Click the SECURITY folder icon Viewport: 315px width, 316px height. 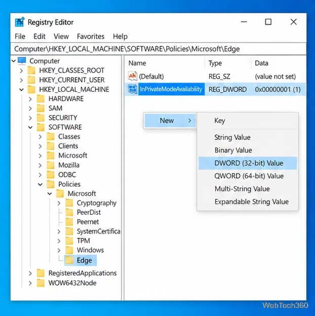click(41, 118)
